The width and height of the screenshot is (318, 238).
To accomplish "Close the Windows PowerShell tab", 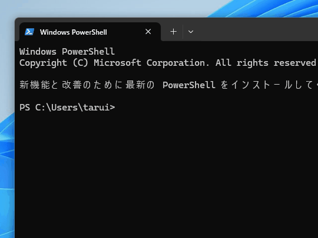I will 148,32.
